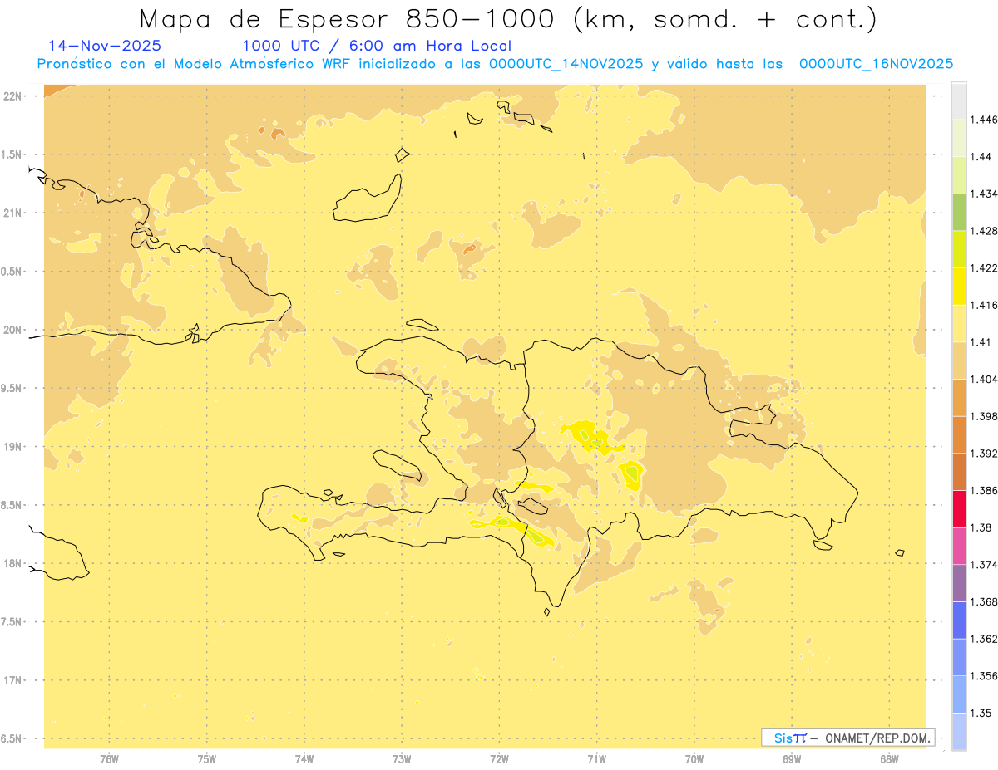Select the pink swatch between 1.38 and 1.374

[x=959, y=546]
